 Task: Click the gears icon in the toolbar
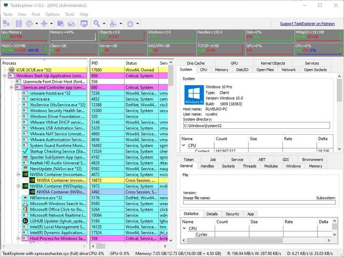[6, 24]
